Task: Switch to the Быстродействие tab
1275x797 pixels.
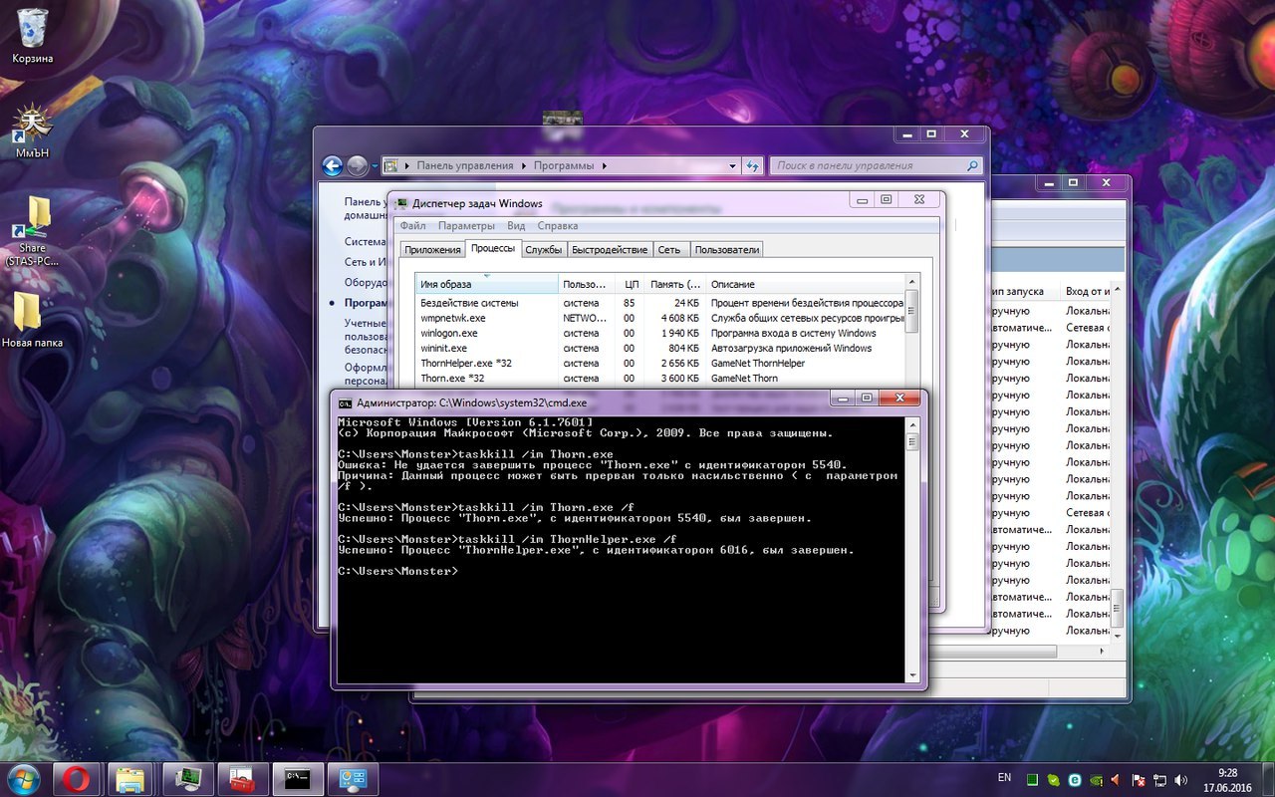Action: (x=610, y=250)
